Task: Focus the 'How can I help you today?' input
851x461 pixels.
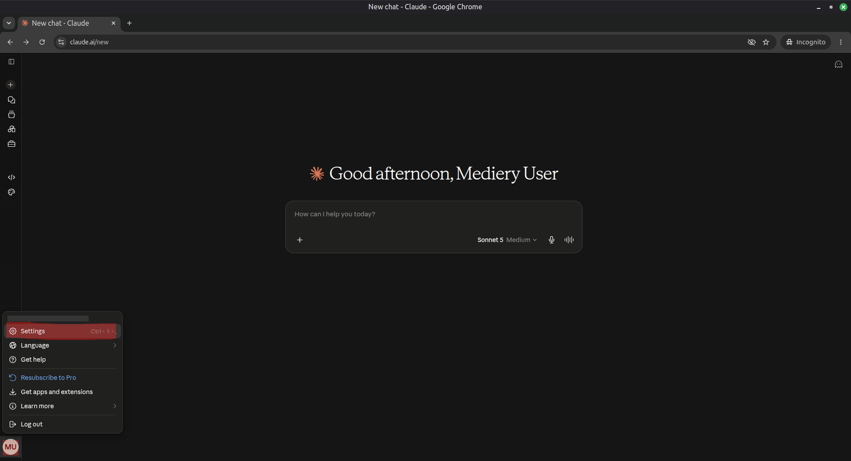Action: click(x=433, y=214)
